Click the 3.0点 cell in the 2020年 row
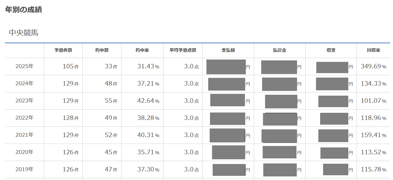393x180 pixels. pyautogui.click(x=191, y=152)
